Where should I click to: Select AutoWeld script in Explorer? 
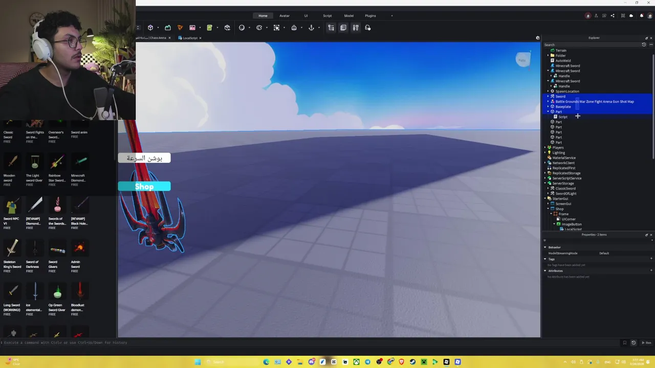click(x=562, y=61)
